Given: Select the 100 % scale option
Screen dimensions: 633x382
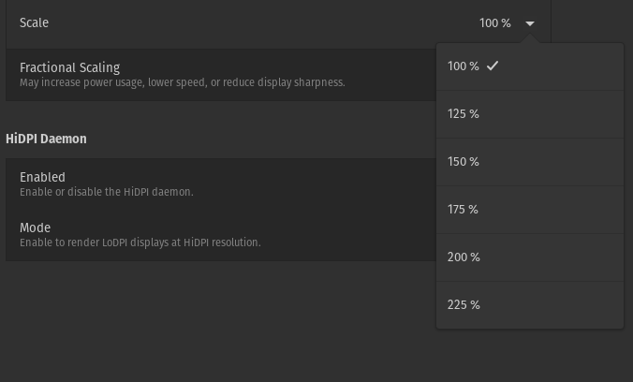Looking at the screenshot, I should (x=464, y=66).
